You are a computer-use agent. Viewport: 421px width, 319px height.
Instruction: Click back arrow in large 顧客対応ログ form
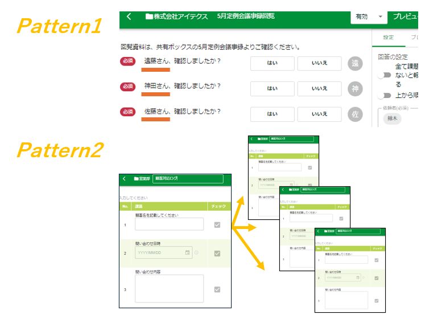point(124,179)
